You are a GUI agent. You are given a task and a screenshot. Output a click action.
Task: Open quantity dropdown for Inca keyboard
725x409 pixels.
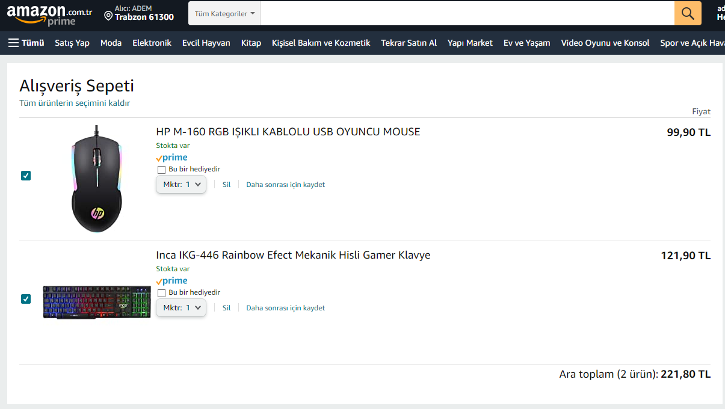[181, 308]
